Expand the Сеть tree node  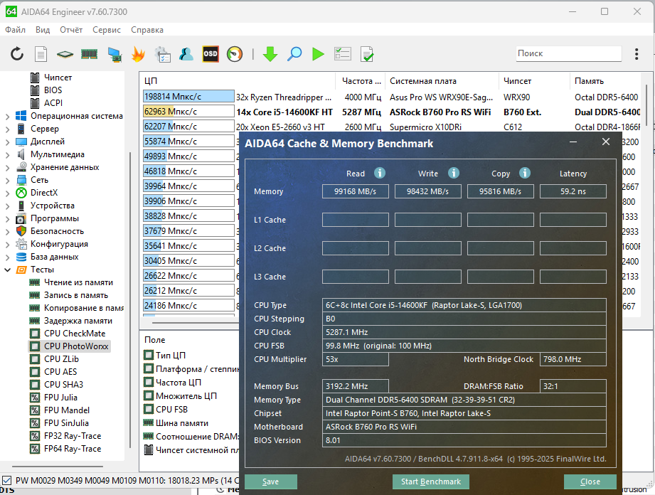pos(8,181)
